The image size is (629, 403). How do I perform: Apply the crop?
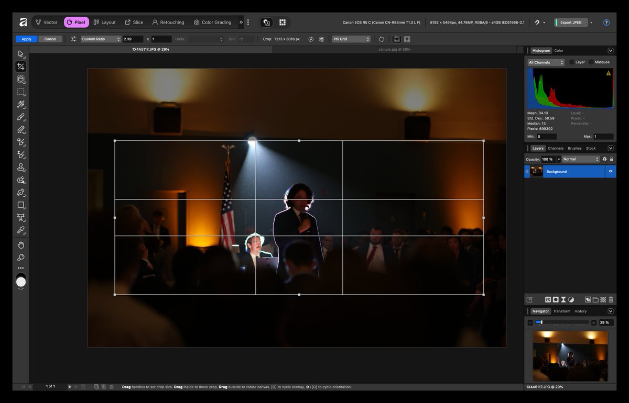(26, 39)
